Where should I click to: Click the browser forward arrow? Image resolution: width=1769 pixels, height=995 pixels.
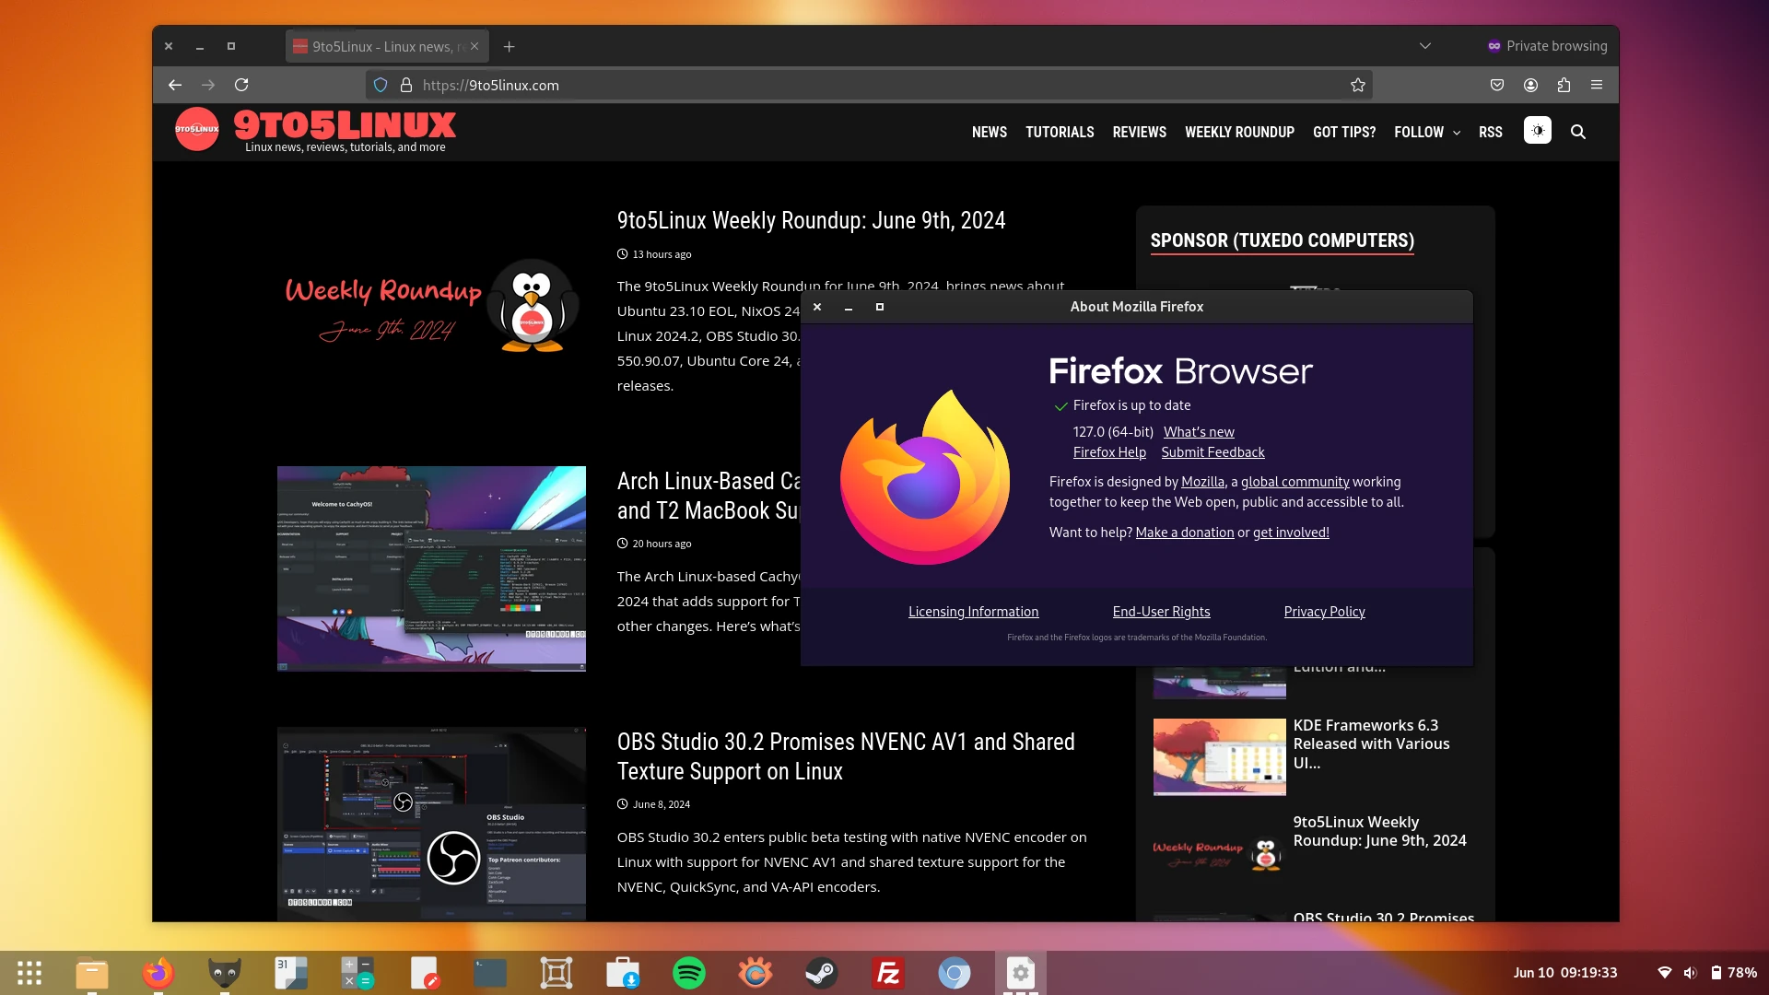coord(208,85)
